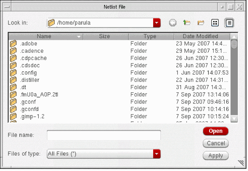Click the .cdpcache file name text
248x171 pixels.
coord(33,58)
